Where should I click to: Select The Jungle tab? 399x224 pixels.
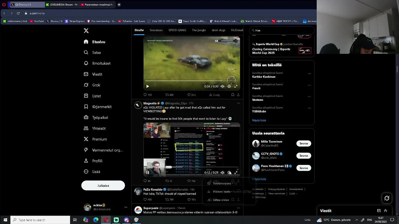(199, 30)
